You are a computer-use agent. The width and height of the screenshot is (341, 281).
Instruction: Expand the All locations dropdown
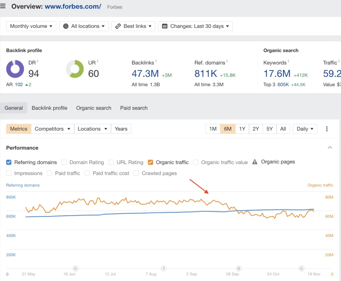[x=84, y=26]
